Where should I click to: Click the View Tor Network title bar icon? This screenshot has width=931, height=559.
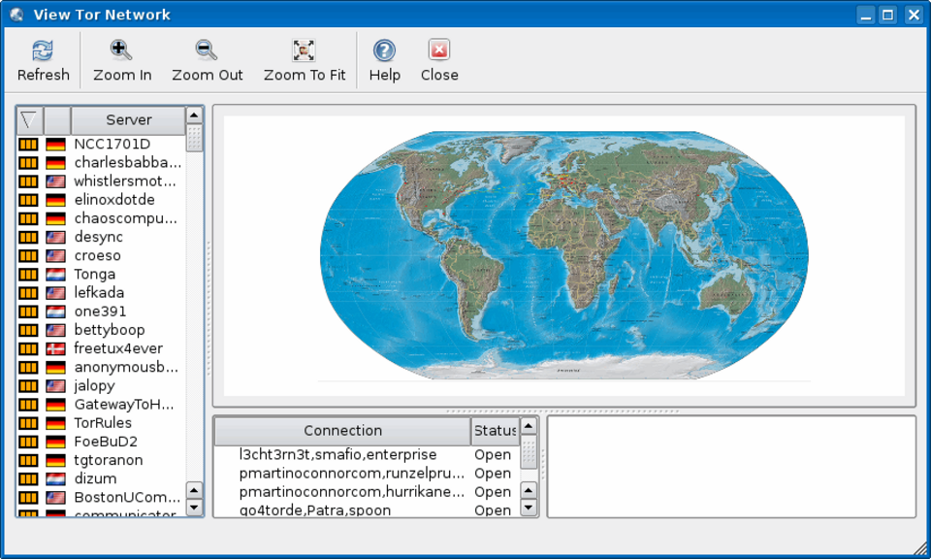click(x=16, y=15)
